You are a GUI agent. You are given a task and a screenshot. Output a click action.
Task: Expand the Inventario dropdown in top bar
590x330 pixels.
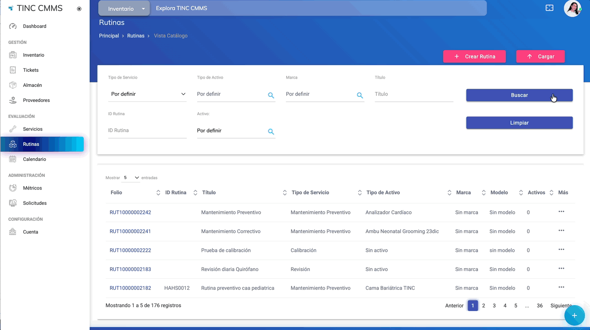point(143,9)
